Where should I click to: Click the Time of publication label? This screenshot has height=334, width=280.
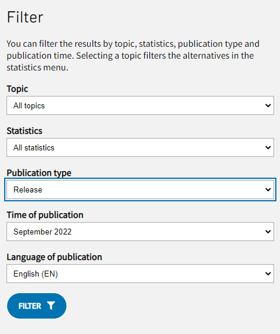coord(45,215)
